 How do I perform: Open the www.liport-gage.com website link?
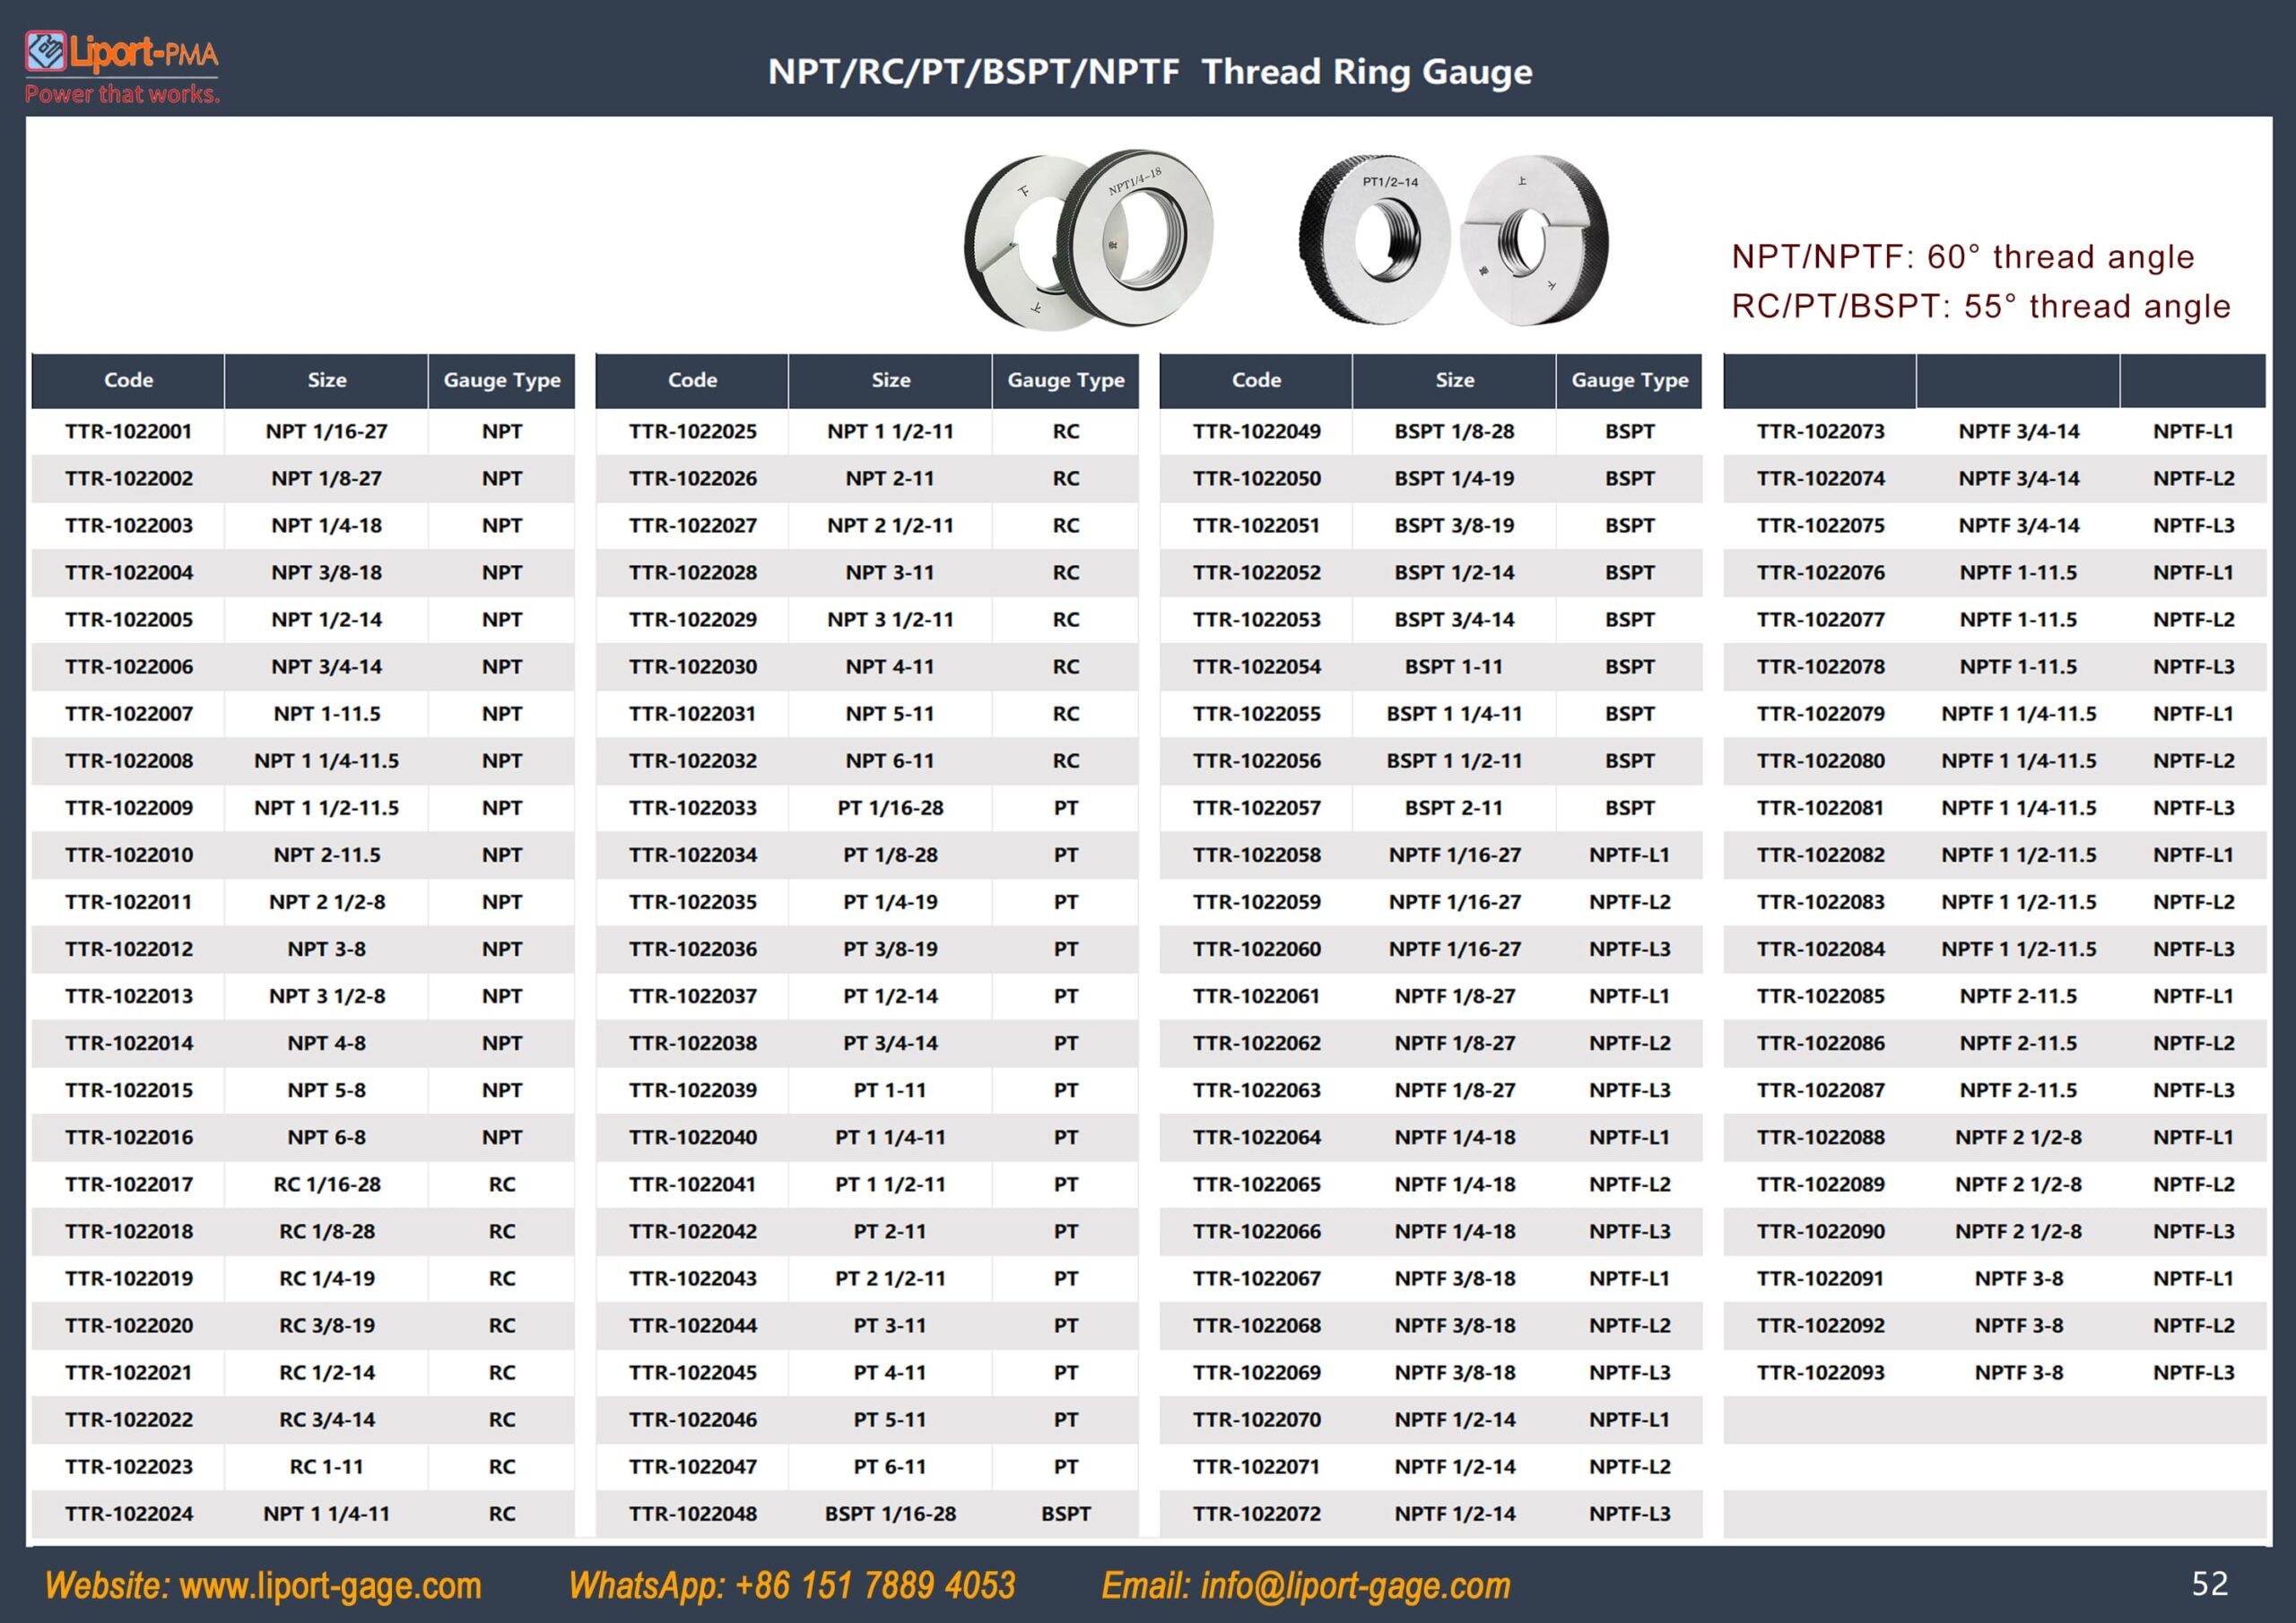tap(331, 1585)
